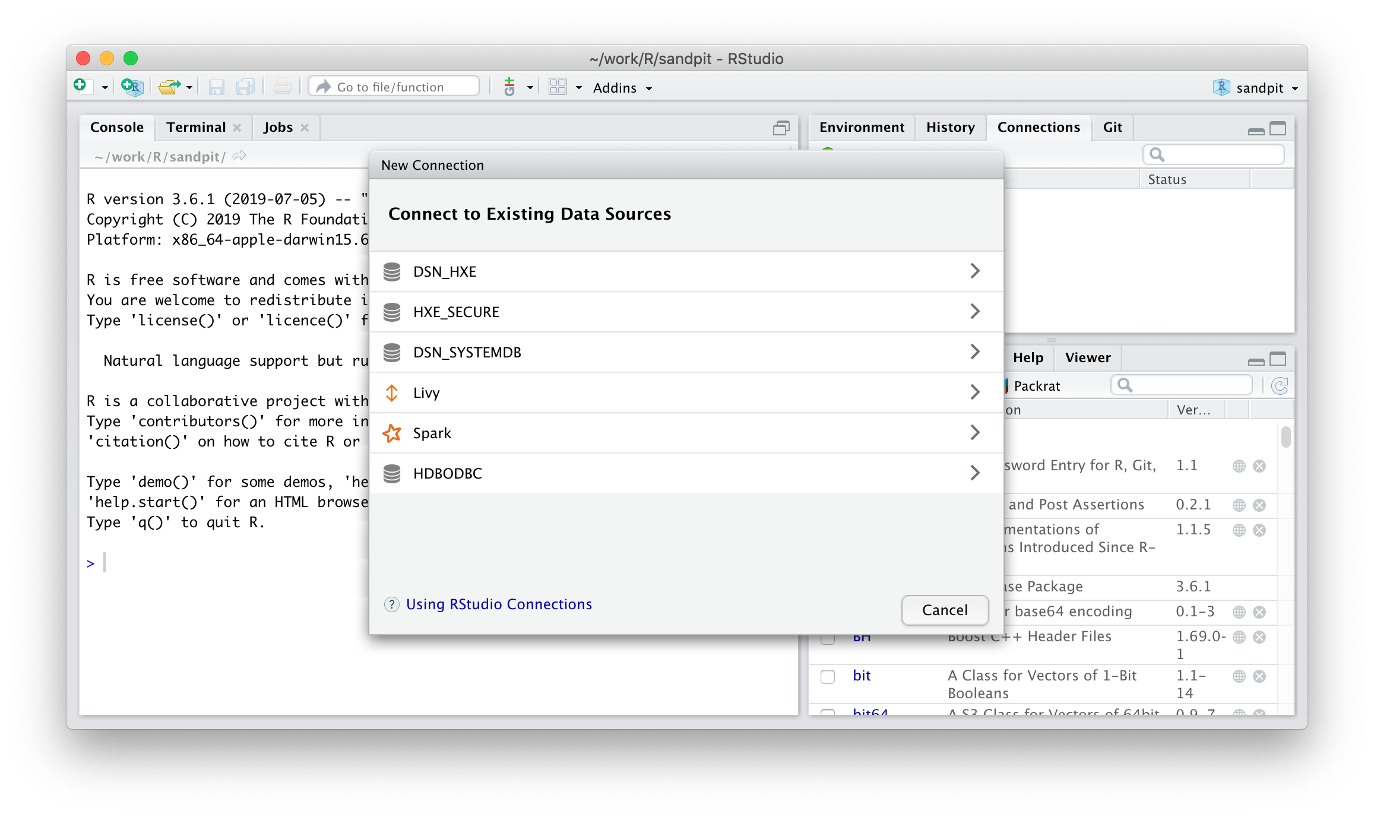Open the New File dropdown arrow

point(105,88)
